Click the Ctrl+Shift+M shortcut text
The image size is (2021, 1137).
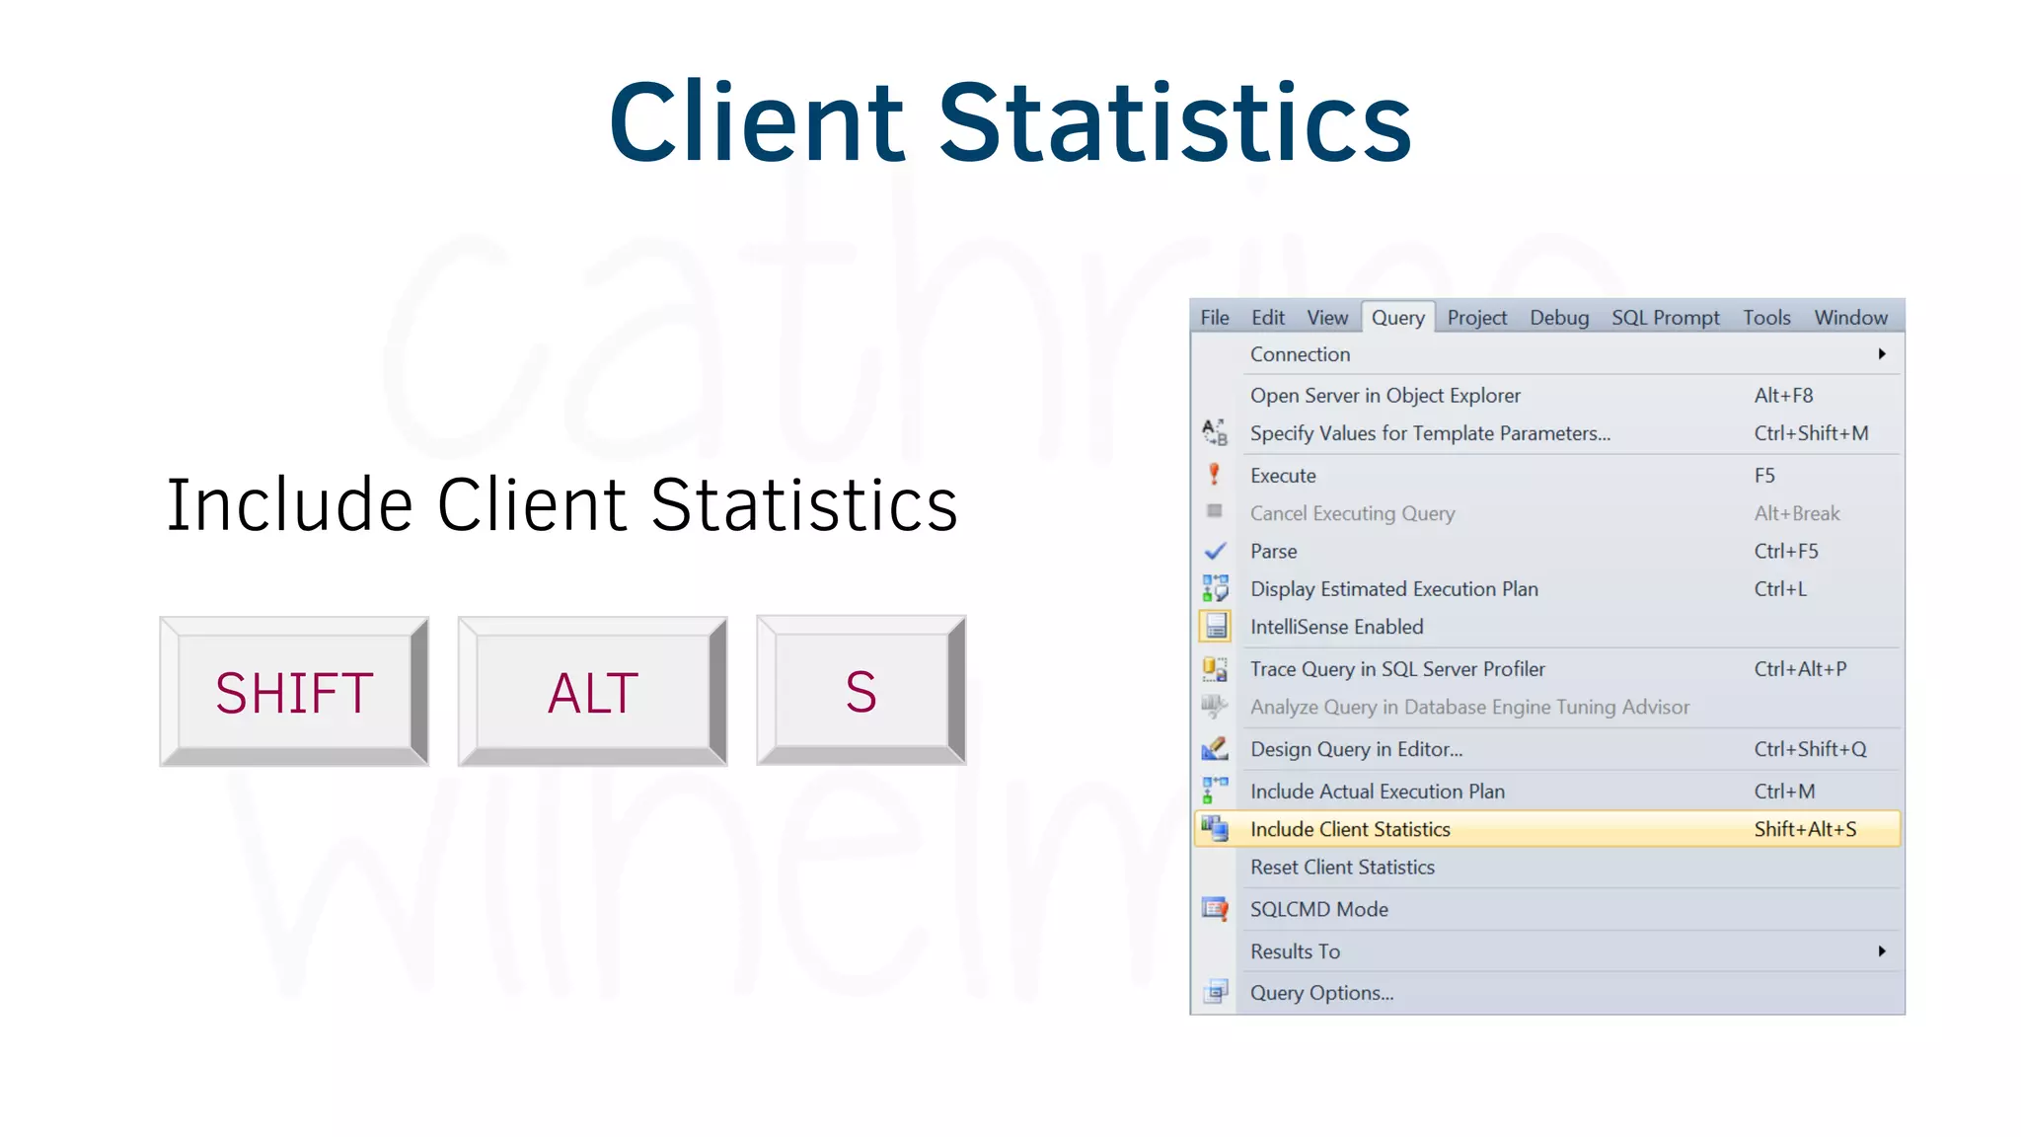(1811, 433)
